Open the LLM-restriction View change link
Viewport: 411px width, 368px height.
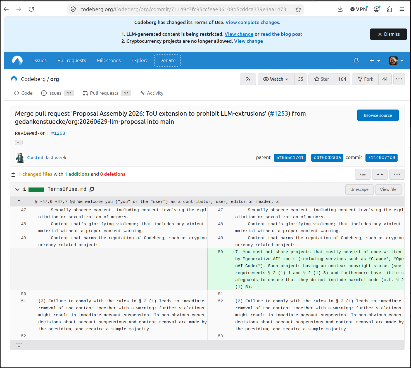click(x=239, y=34)
